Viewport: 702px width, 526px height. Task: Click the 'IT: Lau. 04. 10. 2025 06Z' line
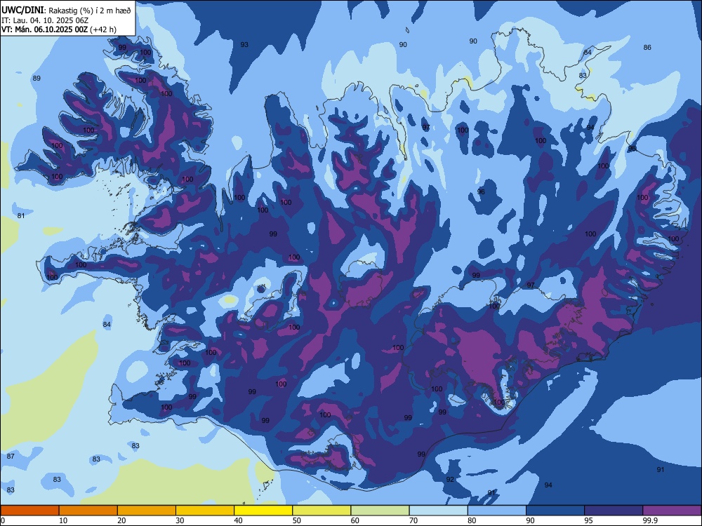pyautogui.click(x=45, y=20)
